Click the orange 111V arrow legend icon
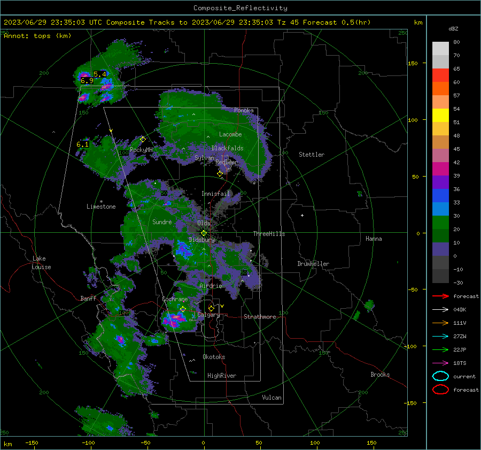The height and width of the screenshot is (450, 481). pyautogui.click(x=440, y=323)
